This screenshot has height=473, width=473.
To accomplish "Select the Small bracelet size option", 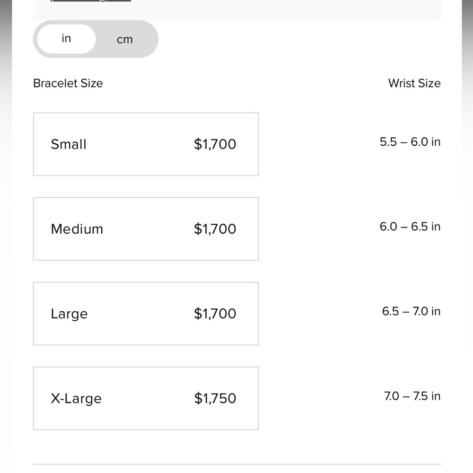I will [146, 144].
